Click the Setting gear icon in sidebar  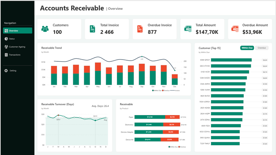pyautogui.click(x=6, y=70)
